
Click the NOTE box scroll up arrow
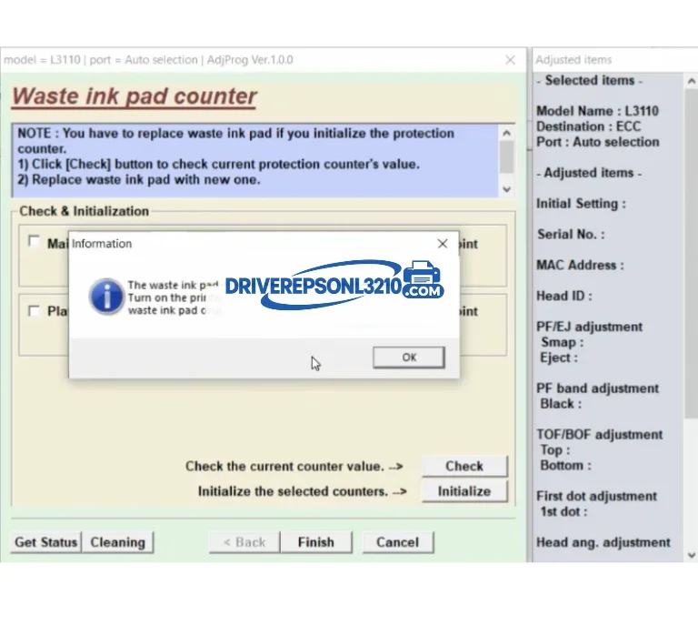click(506, 133)
